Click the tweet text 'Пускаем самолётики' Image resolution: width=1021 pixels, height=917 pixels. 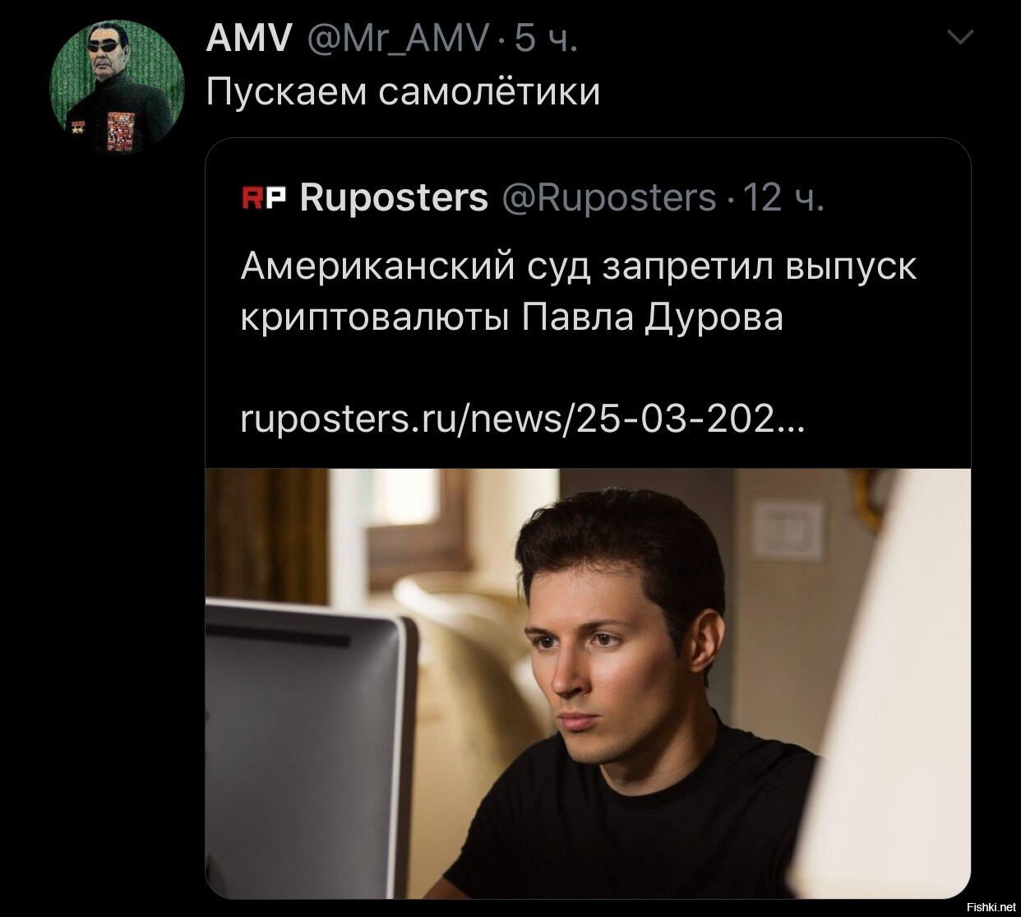[402, 90]
